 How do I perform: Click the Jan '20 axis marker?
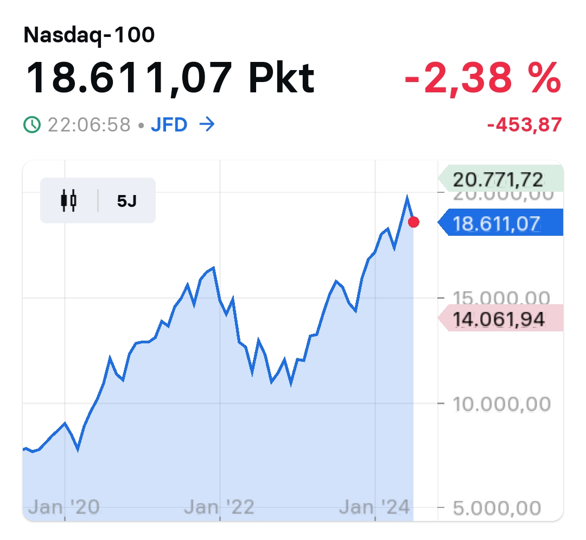(64, 507)
